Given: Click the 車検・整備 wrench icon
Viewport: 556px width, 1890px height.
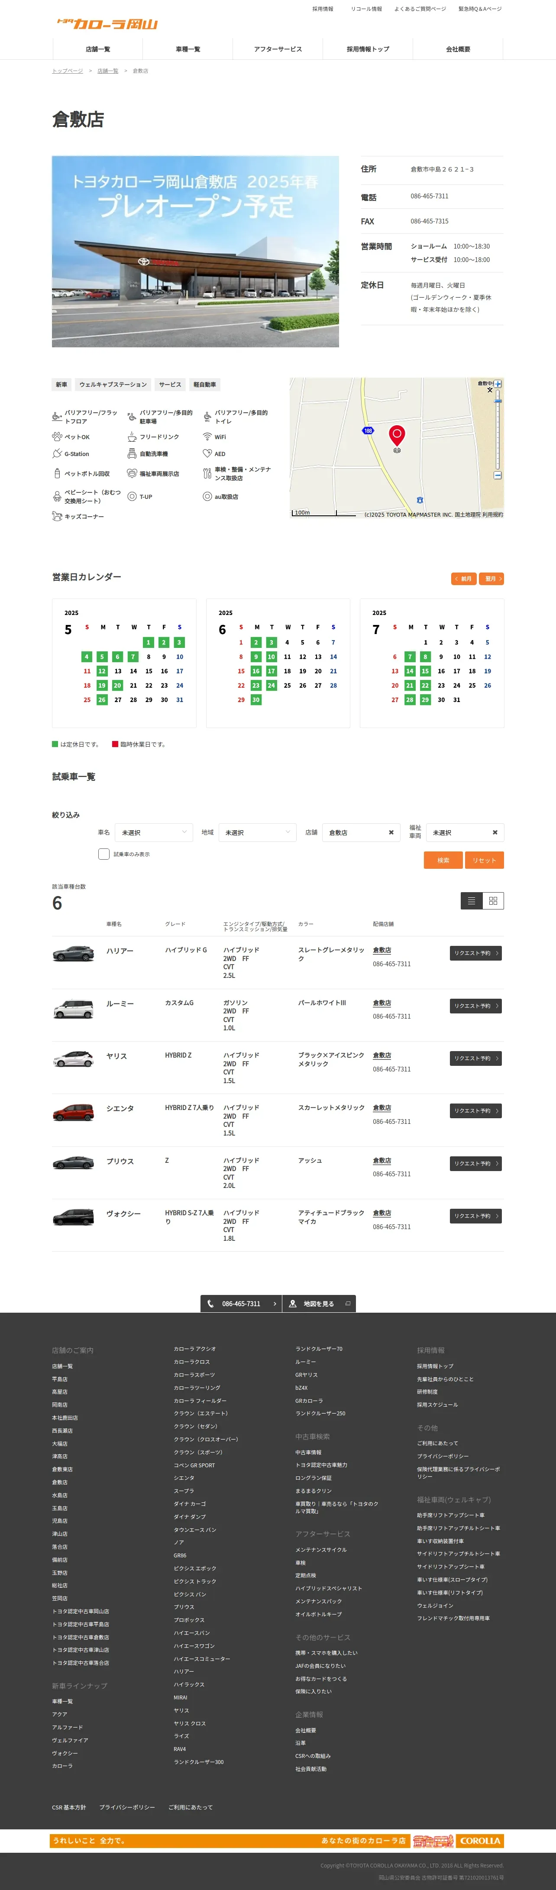Looking at the screenshot, I should [x=207, y=474].
